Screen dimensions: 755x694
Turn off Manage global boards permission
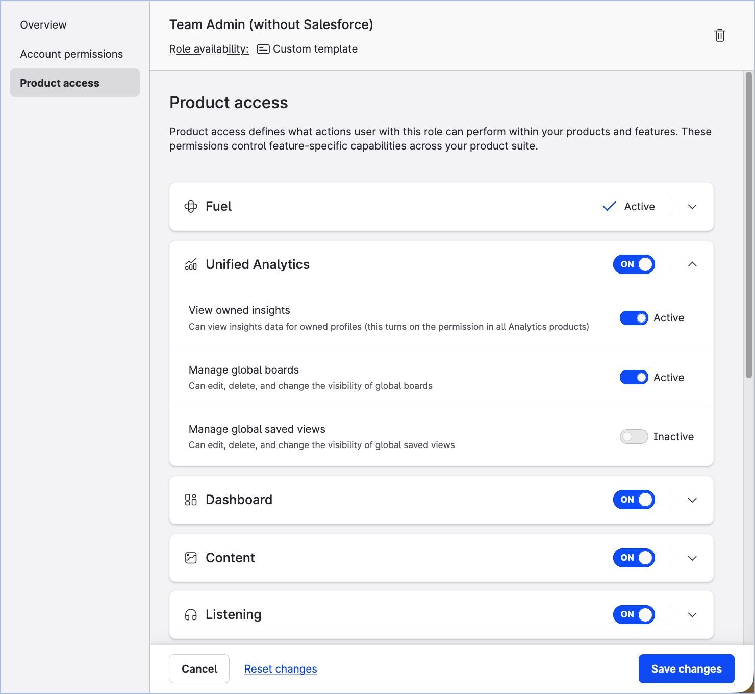point(634,378)
